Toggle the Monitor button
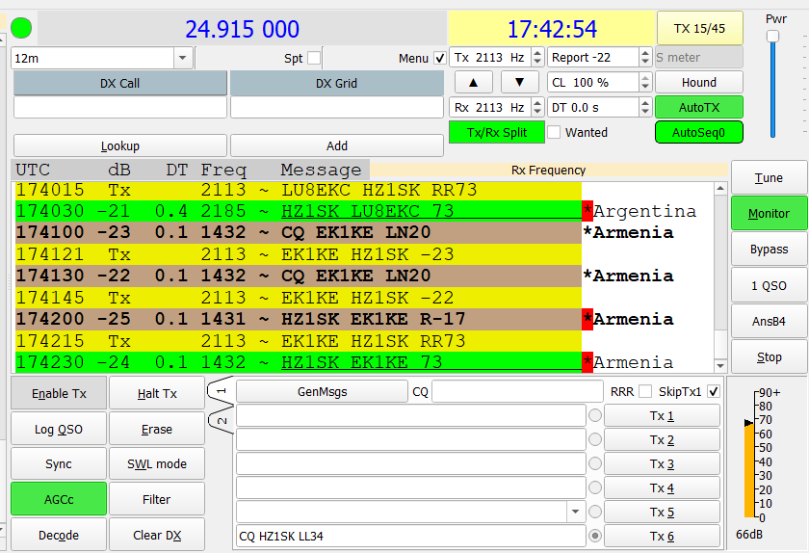The image size is (809, 553). click(x=769, y=213)
